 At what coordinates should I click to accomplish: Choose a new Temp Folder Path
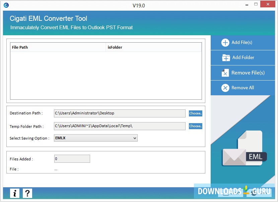tap(195, 126)
